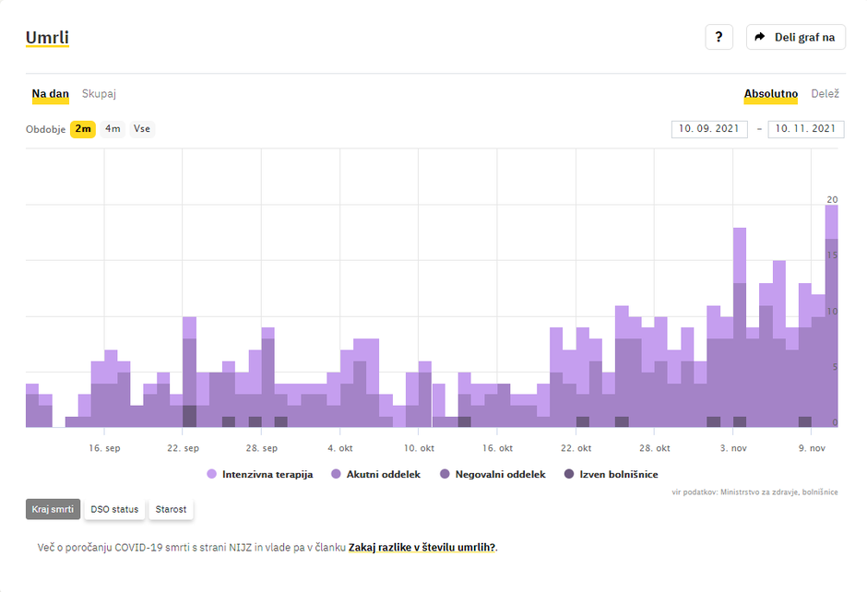The image size is (867, 592).
Task: Click the share arrow icon
Action: pos(760,37)
